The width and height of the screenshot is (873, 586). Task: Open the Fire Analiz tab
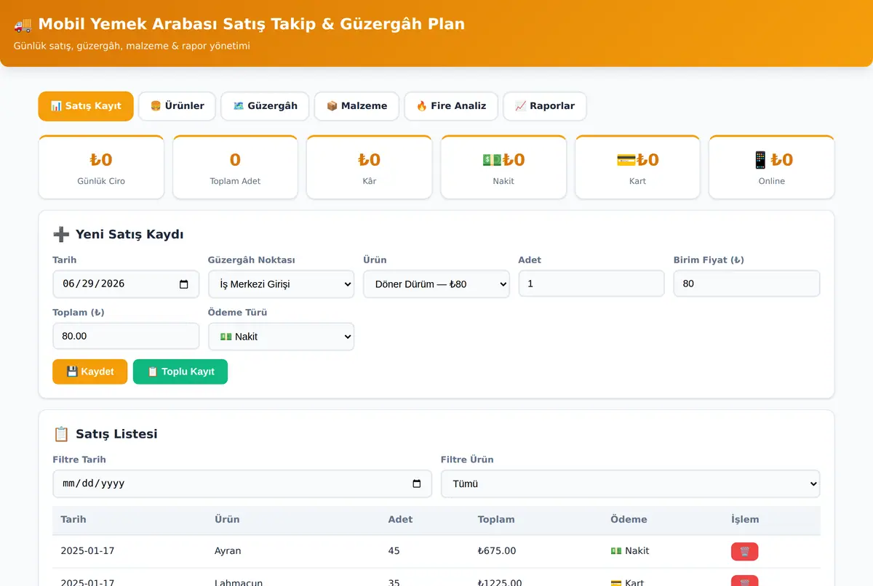[x=451, y=106]
